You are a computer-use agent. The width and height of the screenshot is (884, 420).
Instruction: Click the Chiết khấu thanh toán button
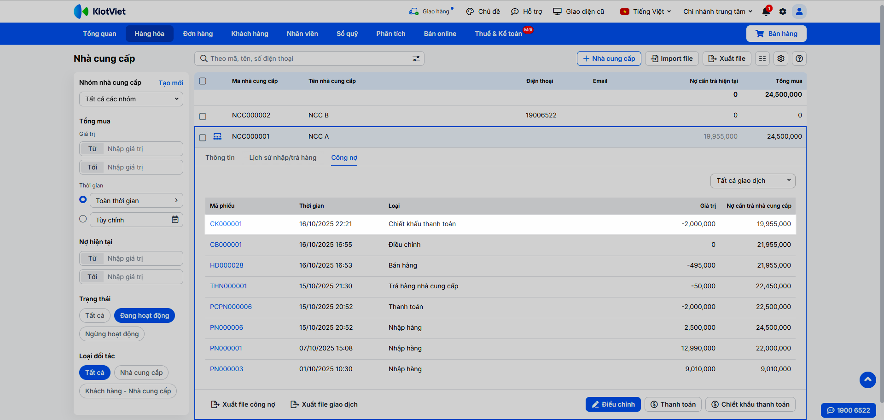point(750,404)
